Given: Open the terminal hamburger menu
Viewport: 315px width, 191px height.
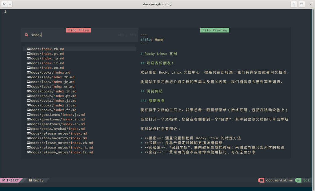Looking at the screenshot, I should 302,4.
